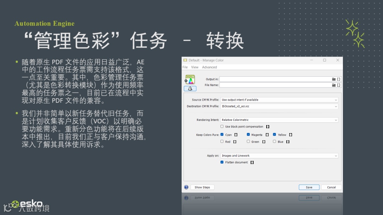Uncheck Keep Colors Pure Magenta
This screenshot has width=383, height=215.
pos(248,134)
